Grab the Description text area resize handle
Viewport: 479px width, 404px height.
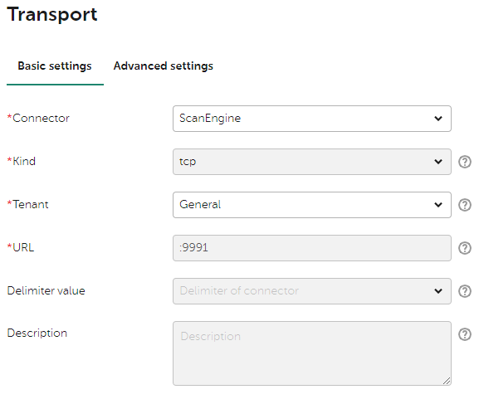[x=447, y=381]
